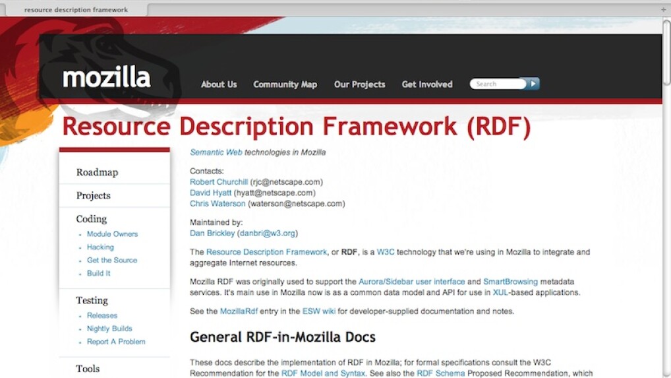Follow the SmartBrowsing link
671x378 pixels.
(x=510, y=282)
